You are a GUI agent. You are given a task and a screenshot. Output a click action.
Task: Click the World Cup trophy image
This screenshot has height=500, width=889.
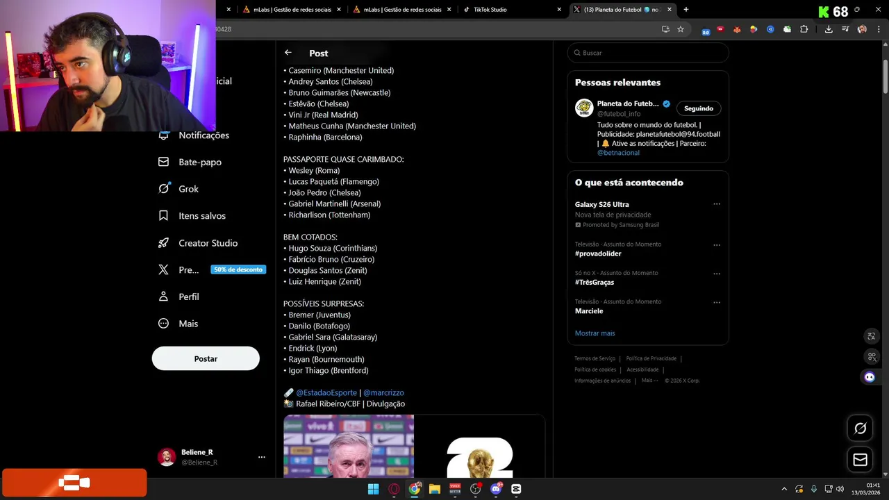pos(480,446)
